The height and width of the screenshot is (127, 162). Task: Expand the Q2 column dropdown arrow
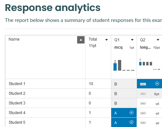pos(158,40)
